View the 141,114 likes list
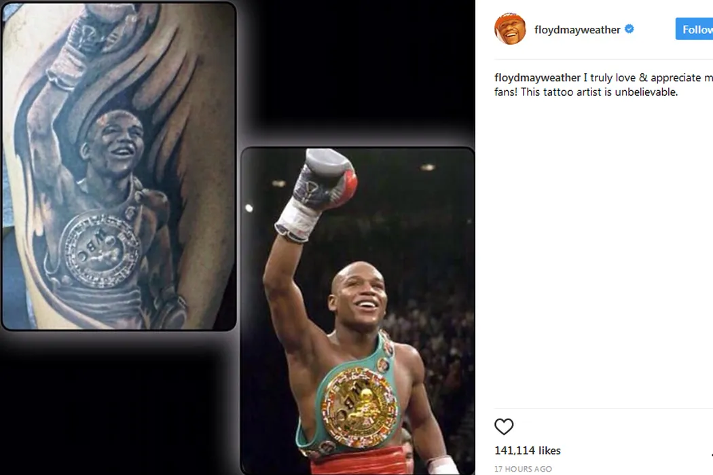This screenshot has height=475, width=713. 528,451
